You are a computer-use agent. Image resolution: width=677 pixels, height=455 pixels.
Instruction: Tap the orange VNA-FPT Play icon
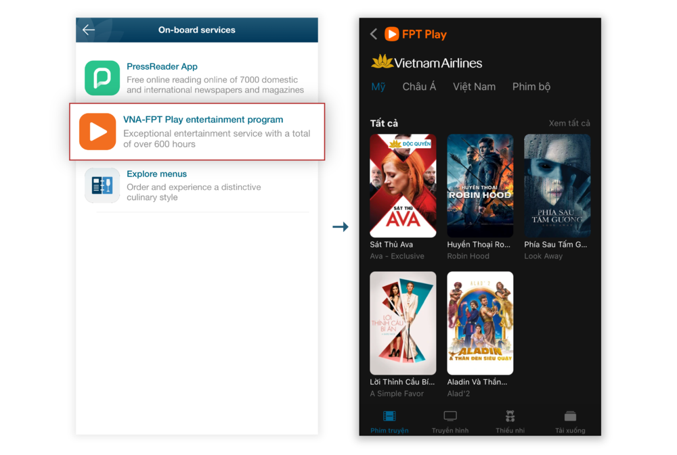98,131
